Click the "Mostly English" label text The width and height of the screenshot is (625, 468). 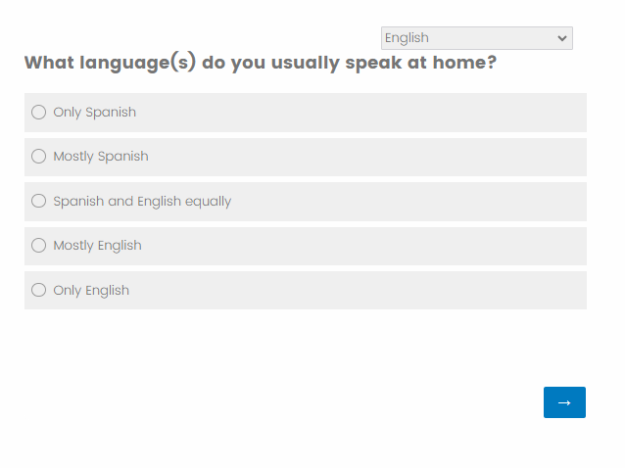[x=97, y=246]
